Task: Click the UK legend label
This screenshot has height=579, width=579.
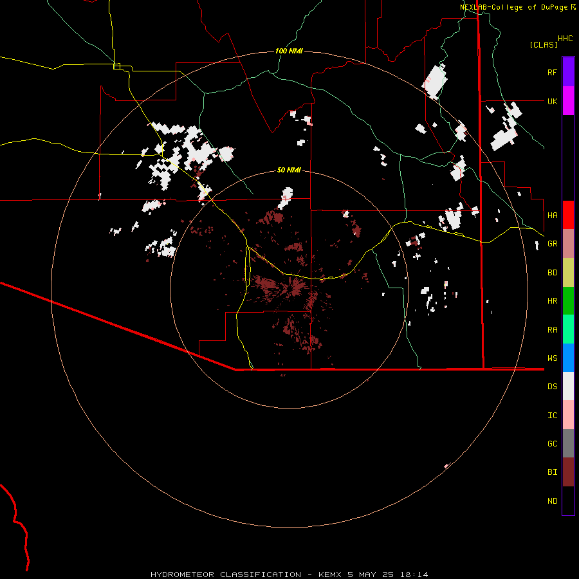Action: click(553, 101)
